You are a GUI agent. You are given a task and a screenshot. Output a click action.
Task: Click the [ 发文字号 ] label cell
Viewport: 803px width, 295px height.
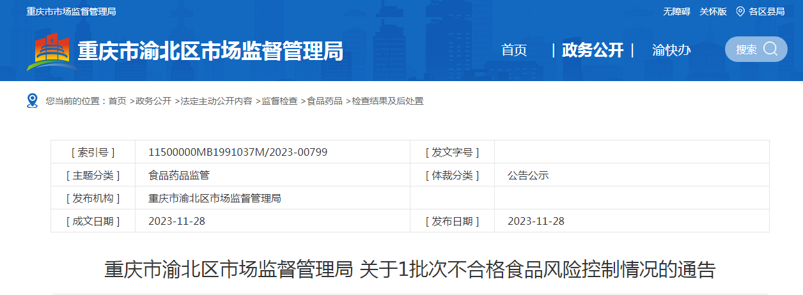452,152
